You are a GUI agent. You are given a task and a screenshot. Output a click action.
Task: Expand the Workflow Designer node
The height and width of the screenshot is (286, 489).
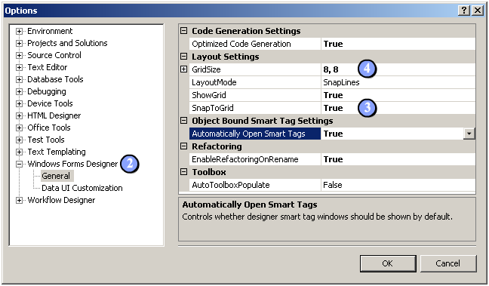tap(20, 200)
